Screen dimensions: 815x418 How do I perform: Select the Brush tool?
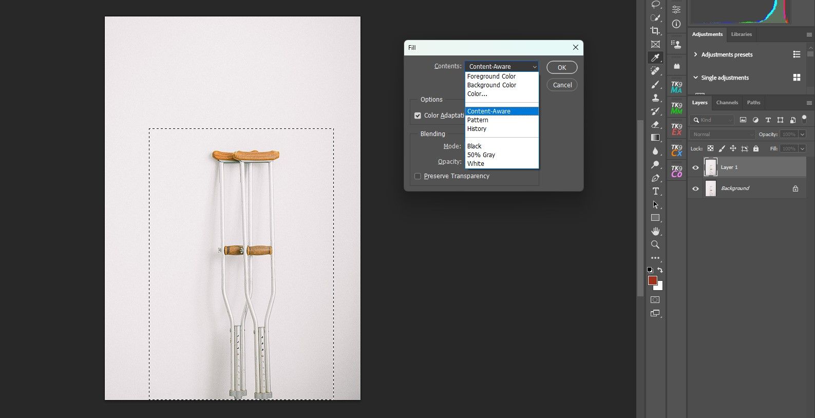click(655, 84)
